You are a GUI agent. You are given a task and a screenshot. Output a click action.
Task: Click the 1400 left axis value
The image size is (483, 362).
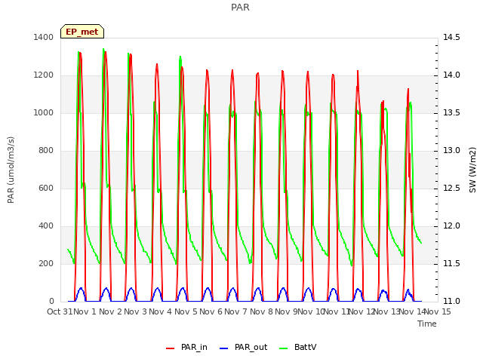click(44, 38)
